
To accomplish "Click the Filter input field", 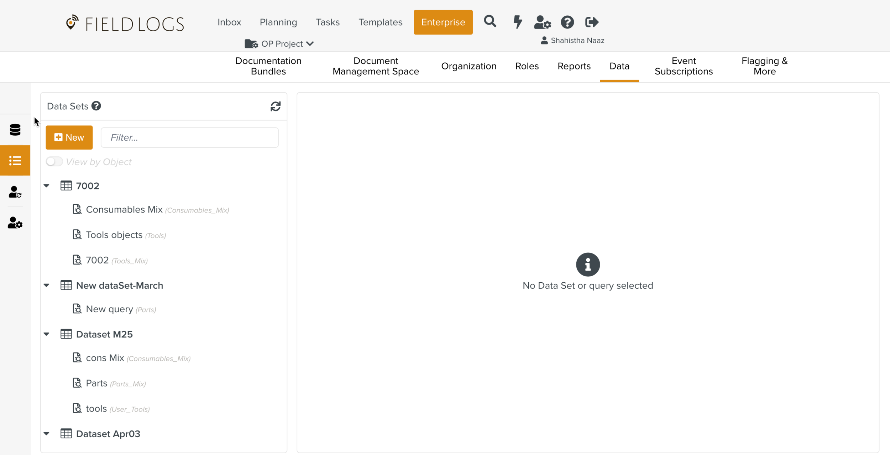I will 189,137.
